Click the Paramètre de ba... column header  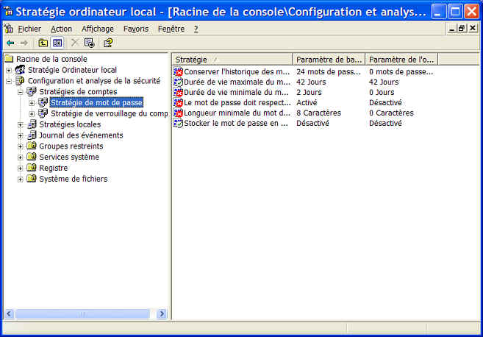tap(329, 60)
